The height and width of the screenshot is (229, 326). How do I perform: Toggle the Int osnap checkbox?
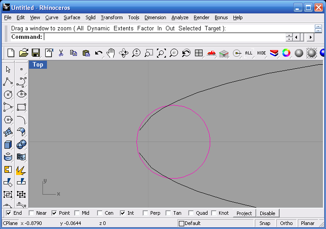point(123,213)
